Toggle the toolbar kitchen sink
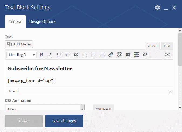This screenshot has height=132, width=182. (136, 55)
